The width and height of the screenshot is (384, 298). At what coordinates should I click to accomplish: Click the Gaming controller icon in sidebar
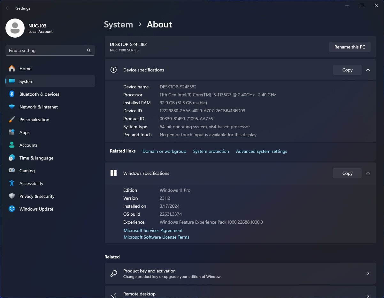pyautogui.click(x=12, y=171)
